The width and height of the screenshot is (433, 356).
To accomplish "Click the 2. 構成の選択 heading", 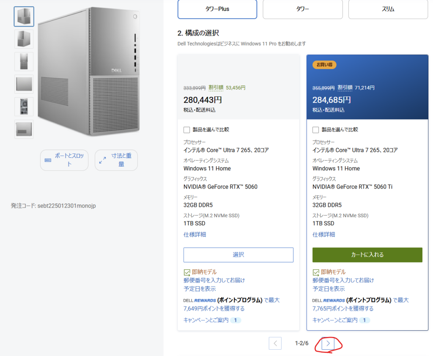I will pyautogui.click(x=198, y=33).
